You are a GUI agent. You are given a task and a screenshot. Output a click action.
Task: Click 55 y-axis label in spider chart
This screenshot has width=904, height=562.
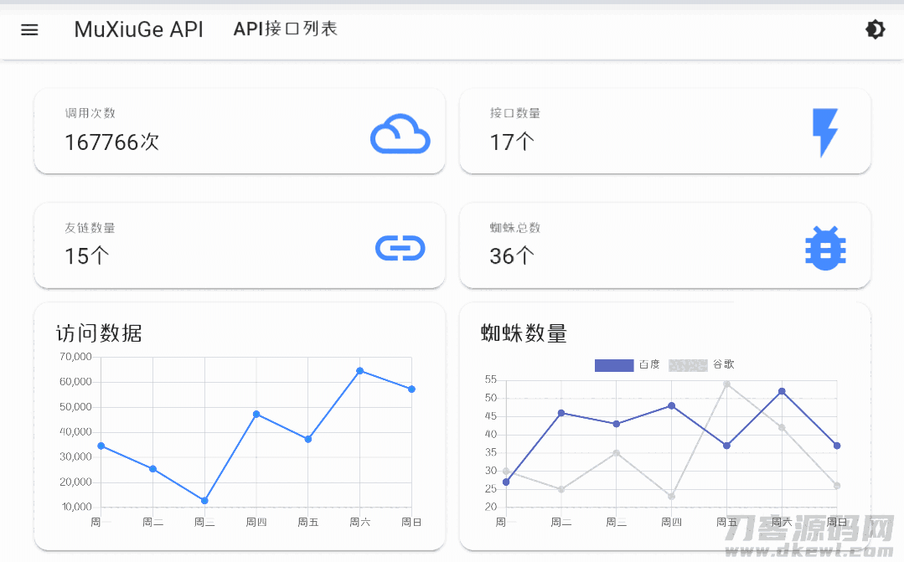pos(491,379)
